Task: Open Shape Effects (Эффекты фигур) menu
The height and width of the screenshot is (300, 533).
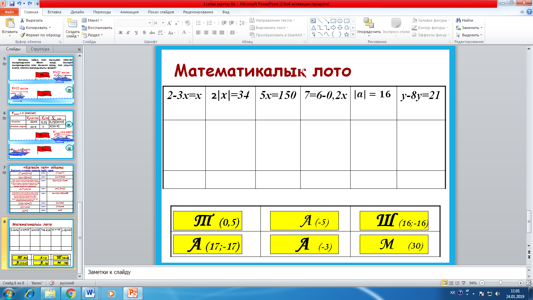Action: 431,35
